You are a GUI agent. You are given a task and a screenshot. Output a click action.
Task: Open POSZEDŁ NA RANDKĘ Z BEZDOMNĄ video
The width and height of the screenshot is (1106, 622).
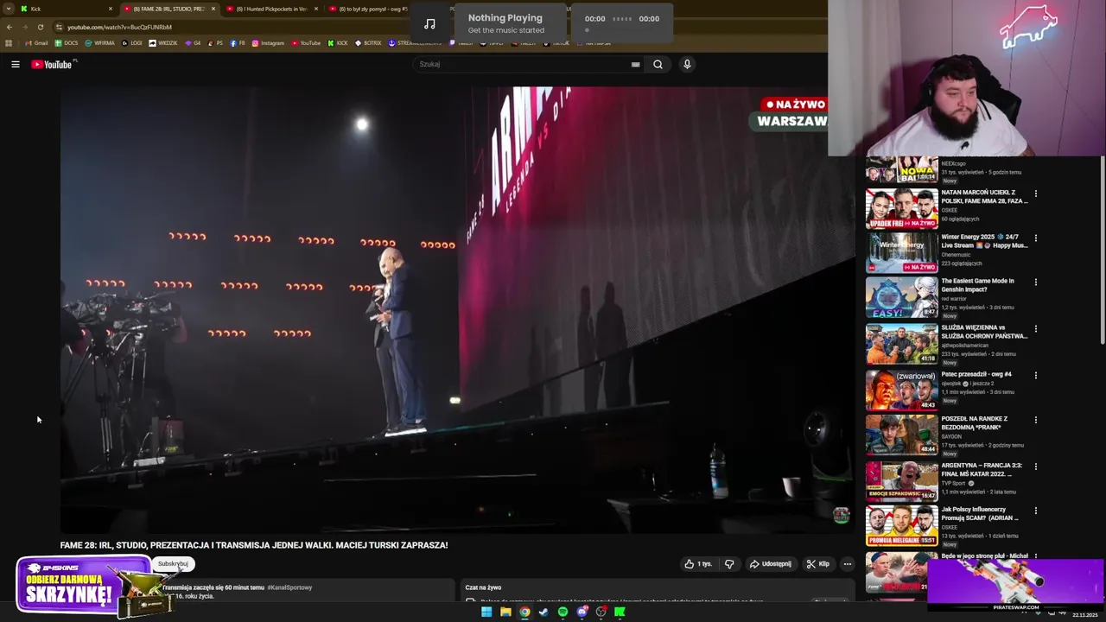tap(902, 435)
